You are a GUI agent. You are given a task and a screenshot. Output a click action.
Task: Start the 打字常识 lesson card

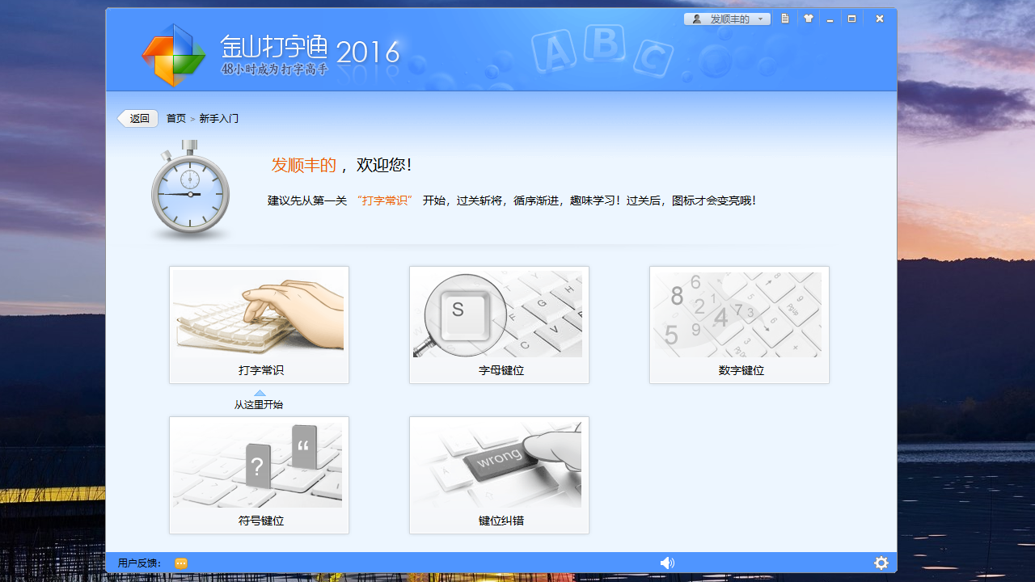pyautogui.click(x=259, y=324)
